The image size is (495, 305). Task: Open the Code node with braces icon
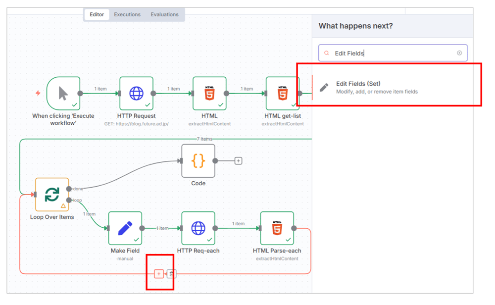(198, 161)
